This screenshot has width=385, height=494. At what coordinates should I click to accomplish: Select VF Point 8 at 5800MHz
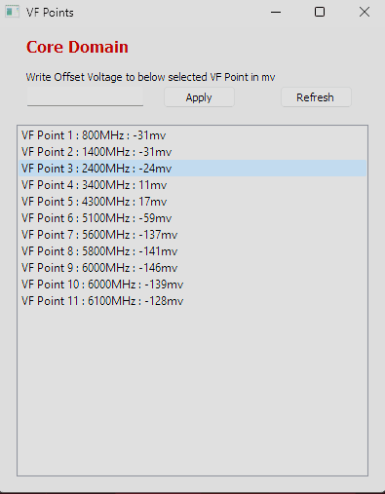click(192, 251)
